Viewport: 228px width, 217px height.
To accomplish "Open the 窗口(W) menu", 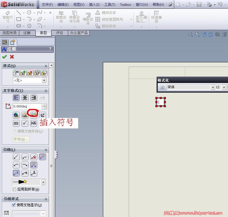I will (142, 5).
